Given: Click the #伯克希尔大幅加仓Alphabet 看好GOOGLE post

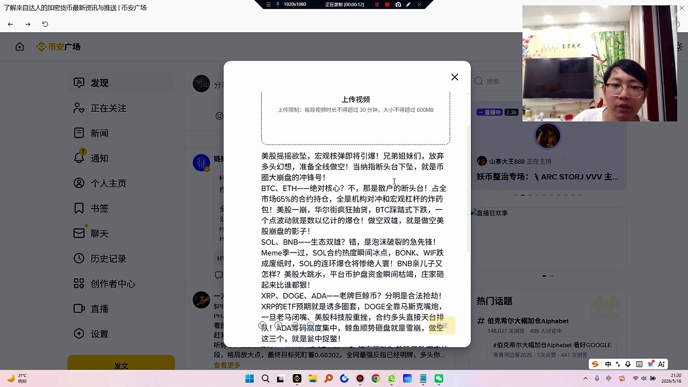Looking at the screenshot, I should point(552,345).
